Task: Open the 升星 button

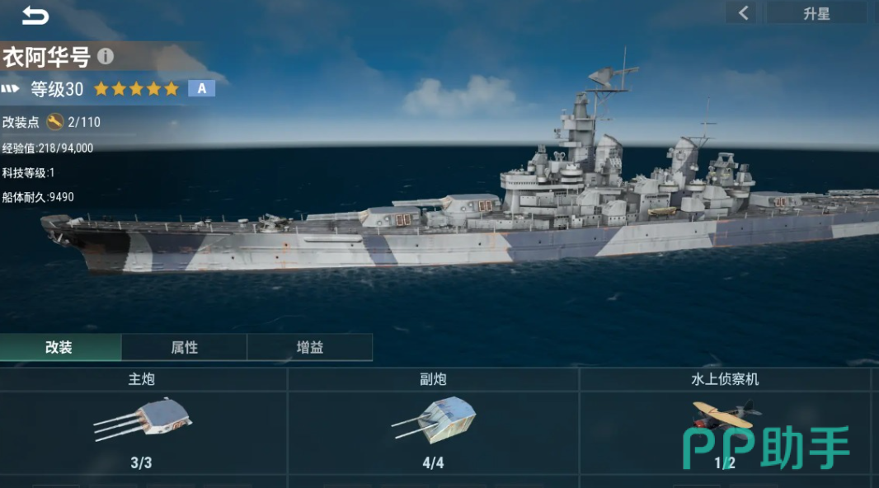Action: pyautogui.click(x=816, y=13)
